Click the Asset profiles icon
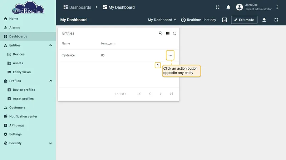This screenshot has height=160, width=286. [9, 99]
